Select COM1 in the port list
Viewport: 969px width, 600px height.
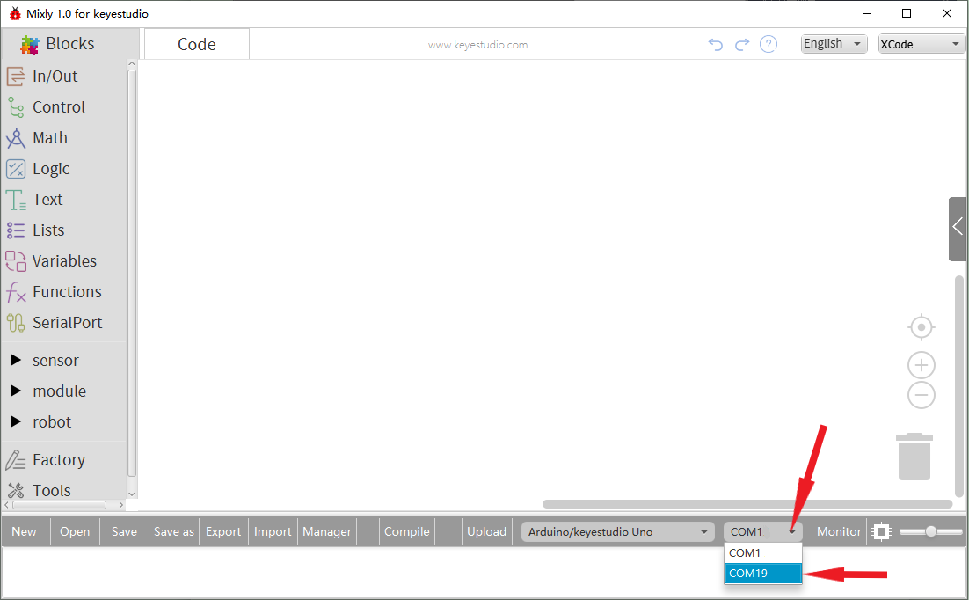pyautogui.click(x=762, y=553)
